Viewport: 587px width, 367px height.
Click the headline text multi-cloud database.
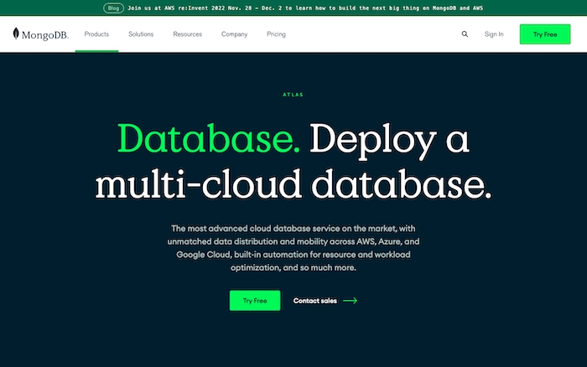point(293,183)
